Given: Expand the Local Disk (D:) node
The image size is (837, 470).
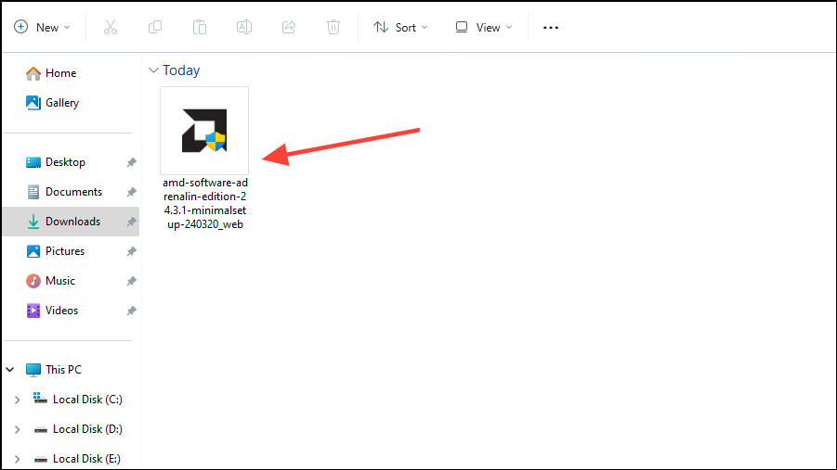Looking at the screenshot, I should click(17, 429).
